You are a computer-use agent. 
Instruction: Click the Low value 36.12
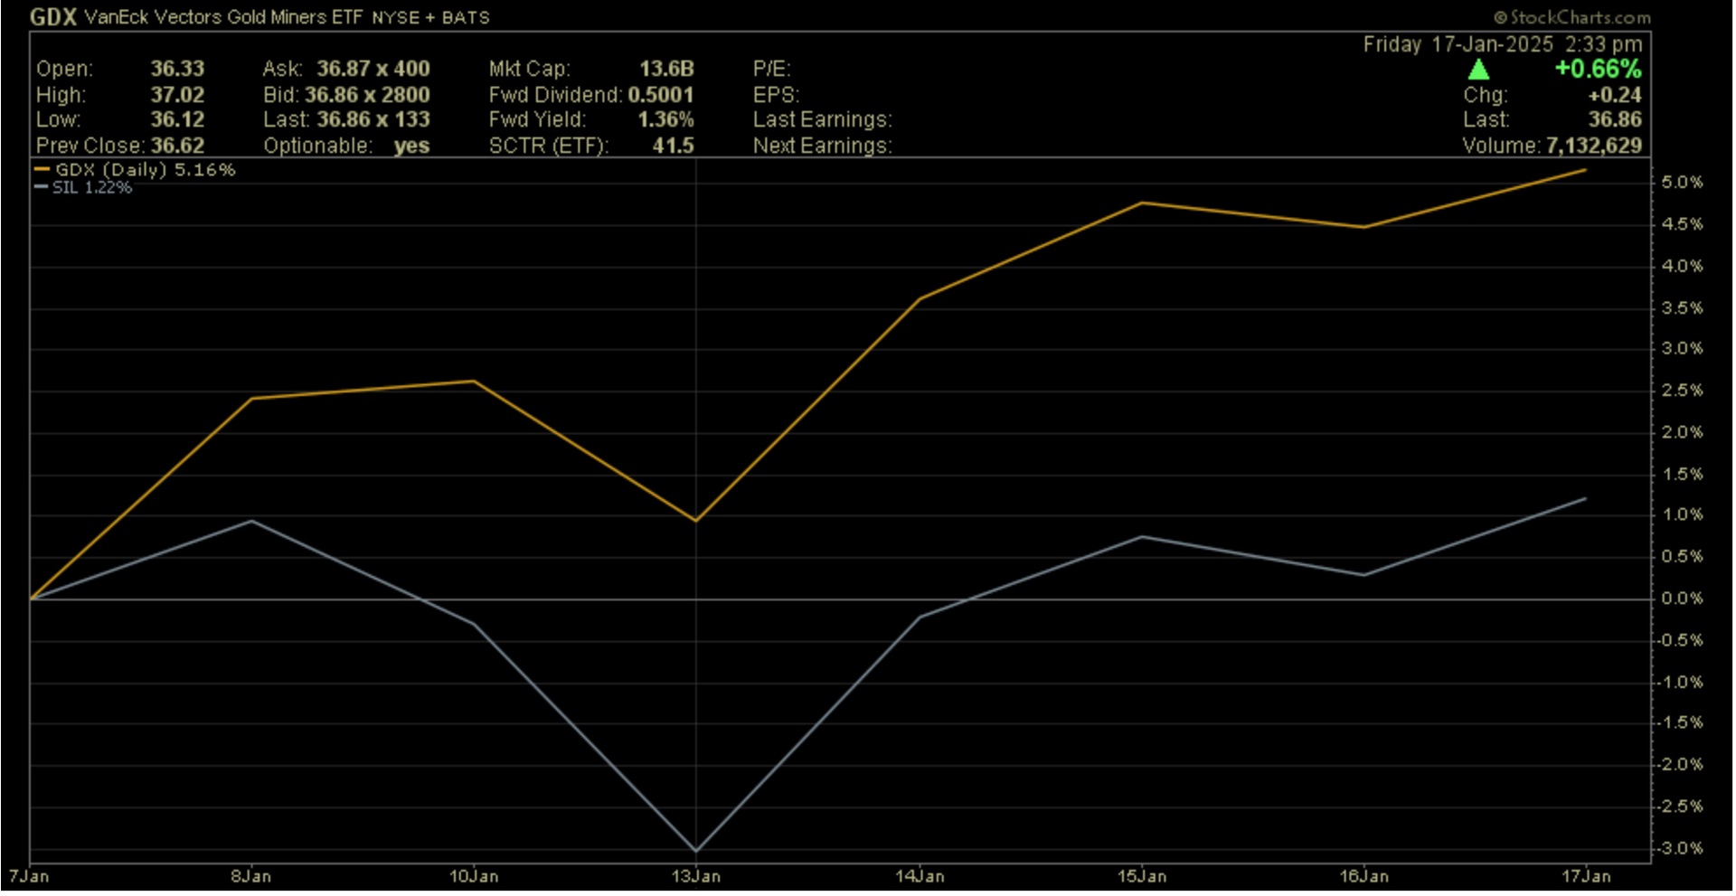177,119
